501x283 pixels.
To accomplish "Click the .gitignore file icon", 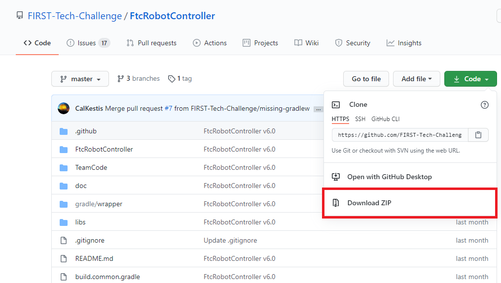I will pyautogui.click(x=64, y=240).
